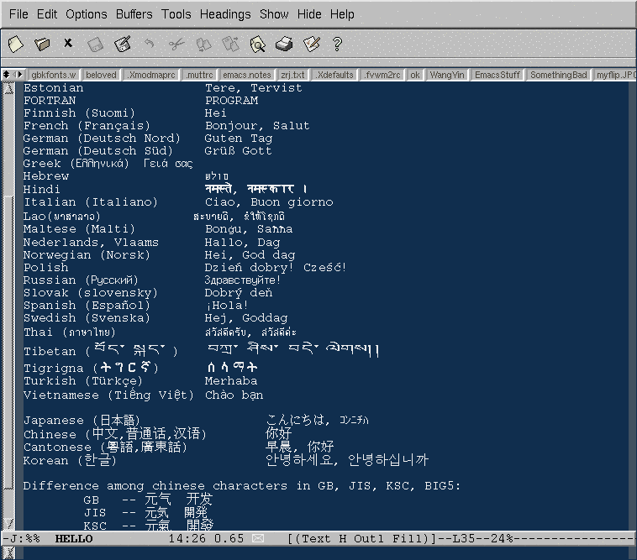Select the EmacsStuff buffer tab
This screenshot has height=560, width=637.
(497, 75)
